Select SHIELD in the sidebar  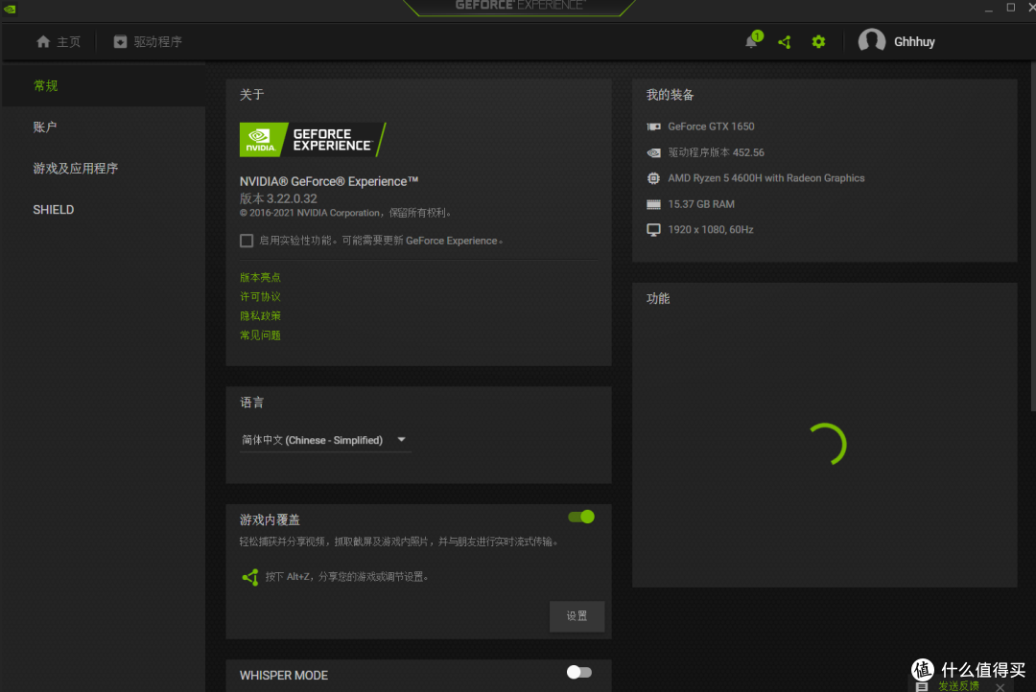click(54, 210)
